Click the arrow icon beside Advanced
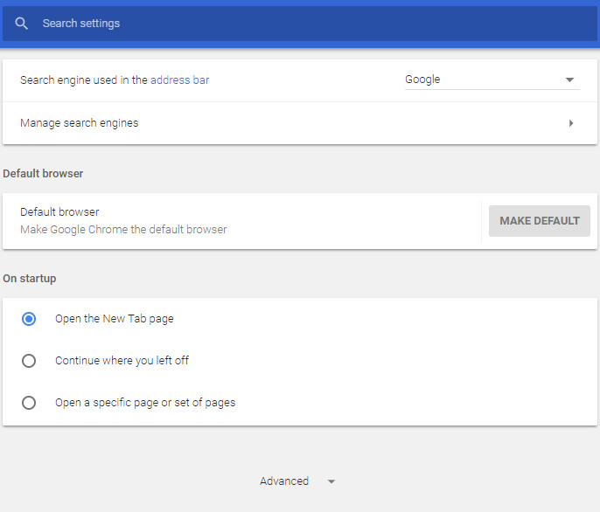 [x=331, y=481]
